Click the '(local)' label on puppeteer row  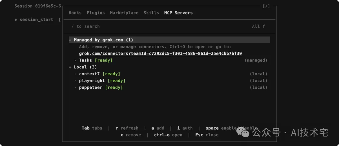pyautogui.click(x=259, y=88)
